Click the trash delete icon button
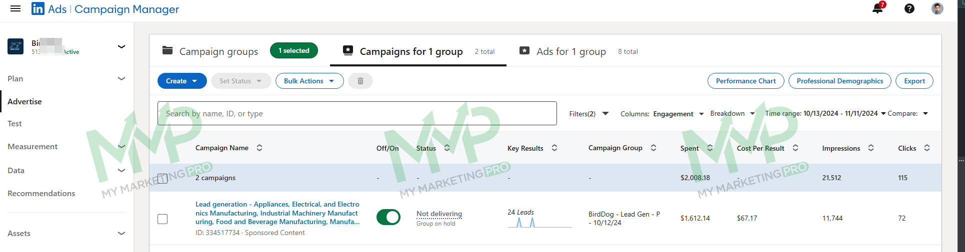Screen dimensions: 965x252 (360, 81)
